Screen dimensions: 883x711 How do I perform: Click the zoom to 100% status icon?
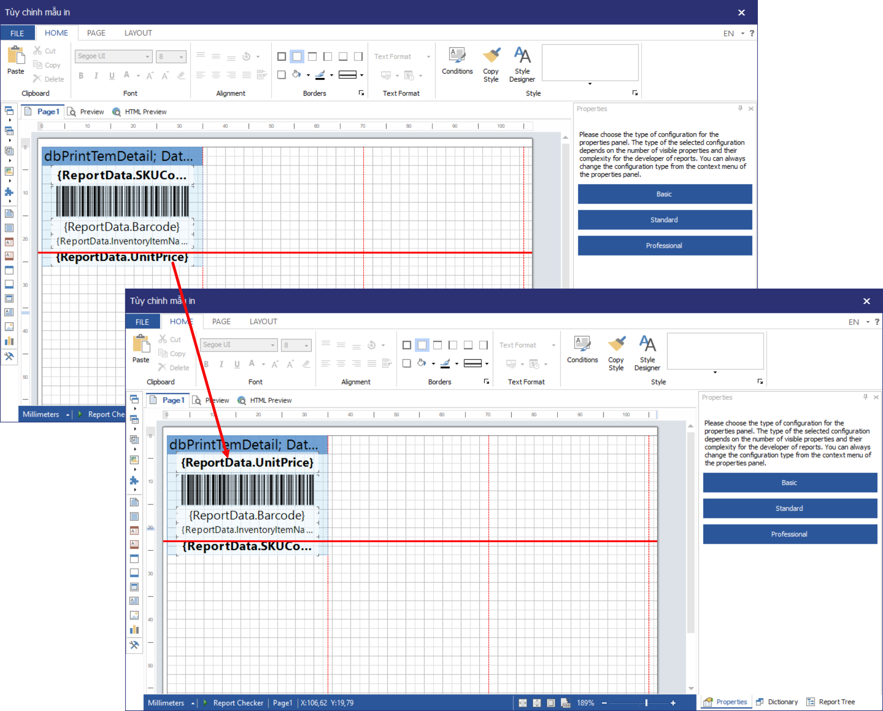[566, 703]
